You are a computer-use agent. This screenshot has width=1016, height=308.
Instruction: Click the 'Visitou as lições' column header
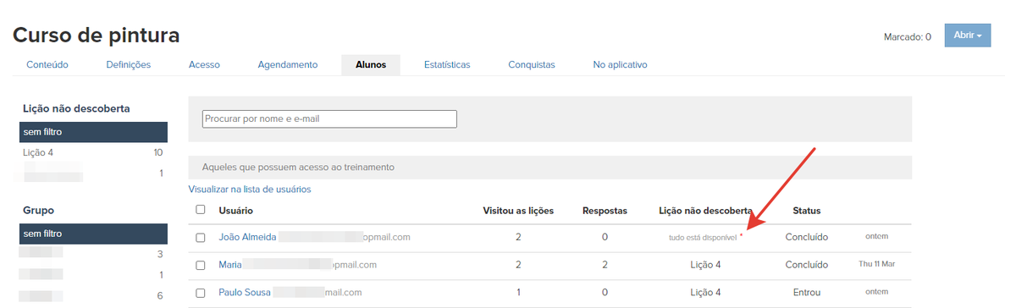click(x=518, y=210)
